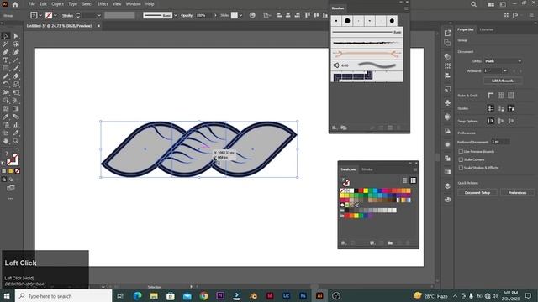Open Chrome from the Windows taskbar
538x302 pixels.
coord(203,296)
